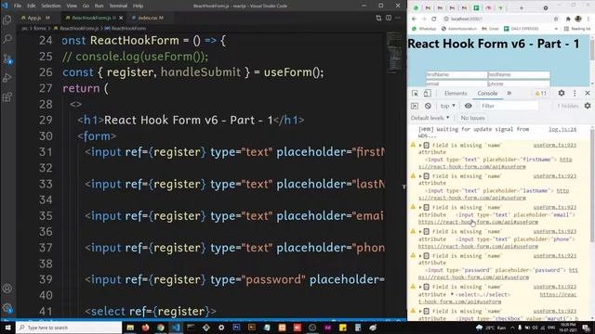Open the File menu in VS Code
Image resolution: width=595 pixels, height=334 pixels.
(x=18, y=6)
